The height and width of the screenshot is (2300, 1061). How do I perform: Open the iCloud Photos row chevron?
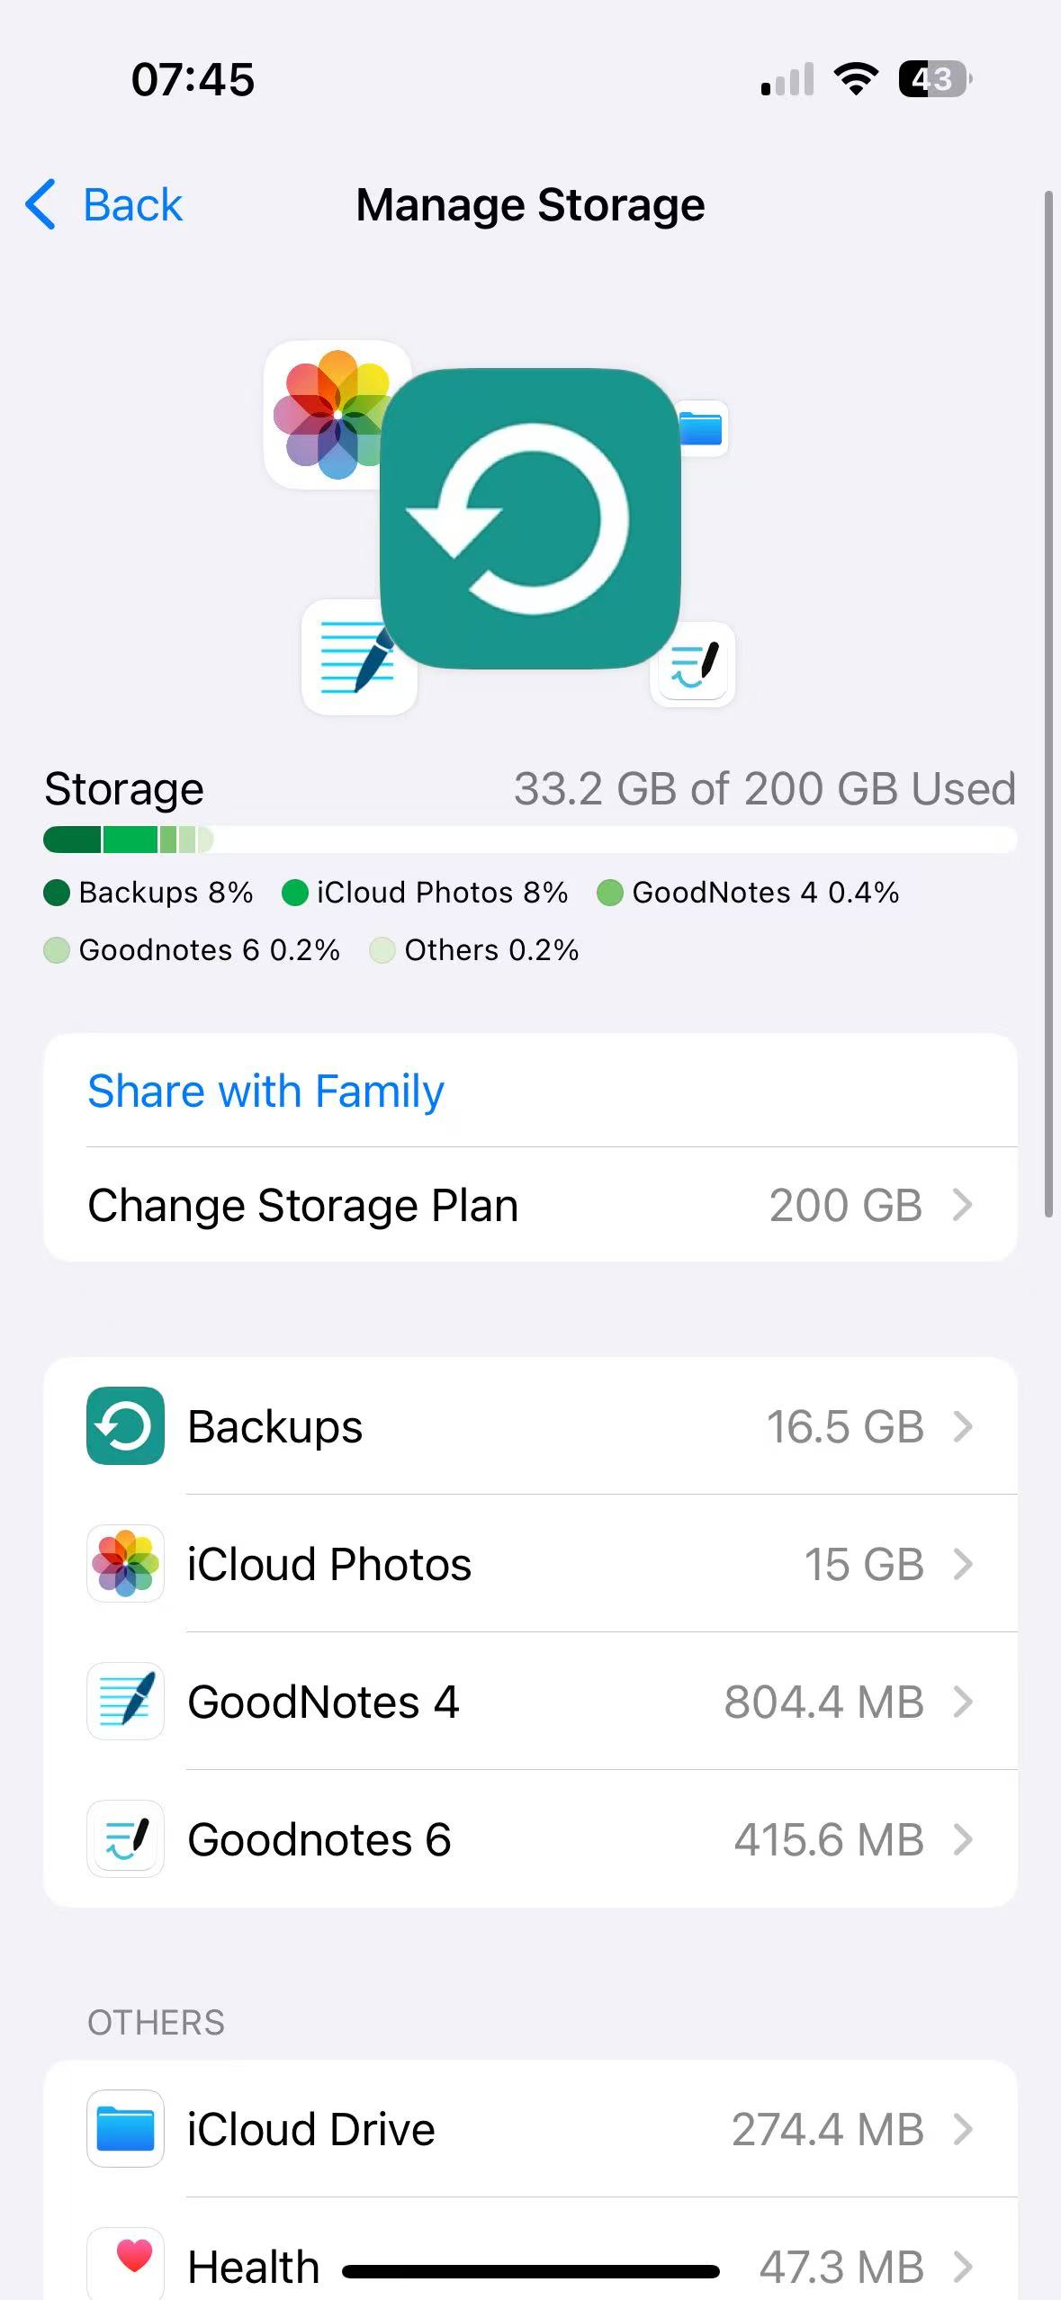pos(962,1564)
